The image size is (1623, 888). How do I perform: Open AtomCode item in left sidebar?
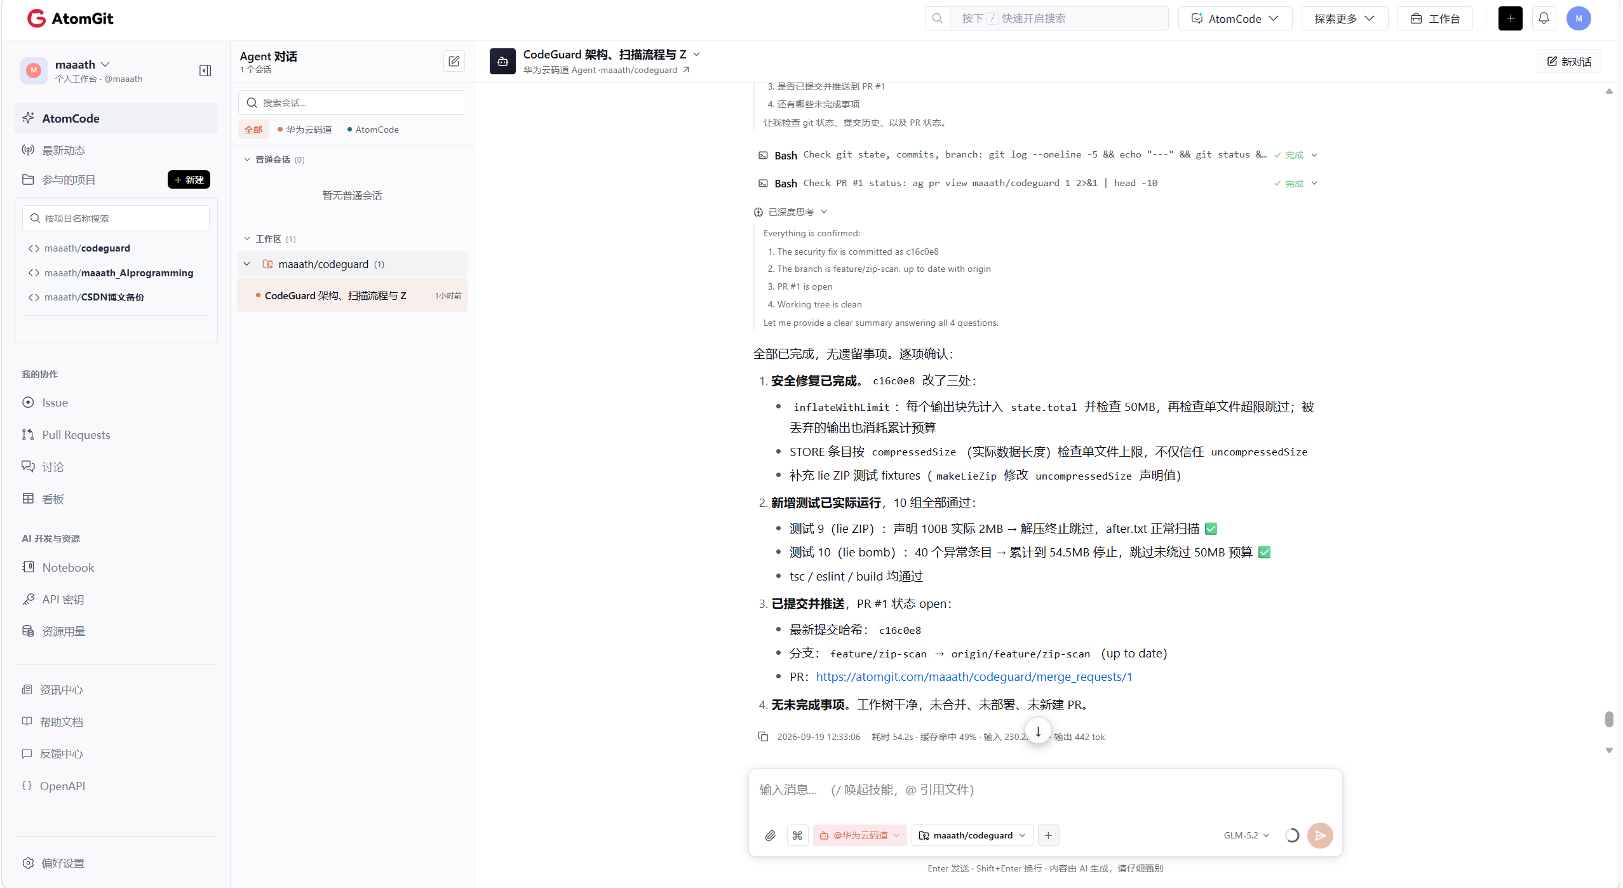click(116, 118)
